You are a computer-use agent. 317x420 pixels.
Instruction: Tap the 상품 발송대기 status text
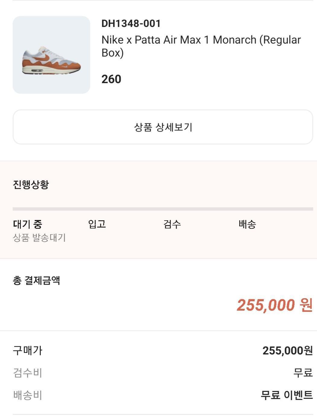click(39, 238)
